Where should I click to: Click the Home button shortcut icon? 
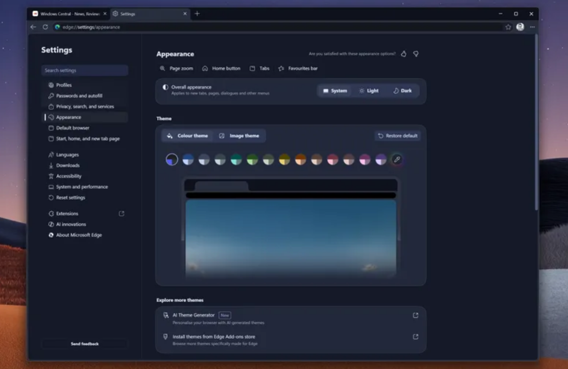pyautogui.click(x=221, y=68)
